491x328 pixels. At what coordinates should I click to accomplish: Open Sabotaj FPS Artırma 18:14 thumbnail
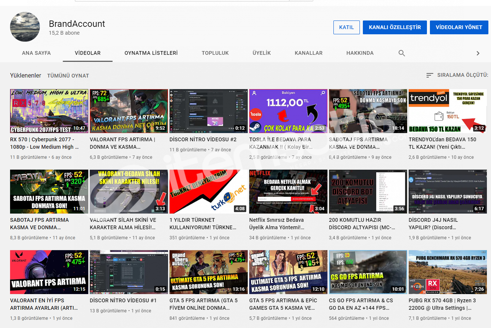368,111
